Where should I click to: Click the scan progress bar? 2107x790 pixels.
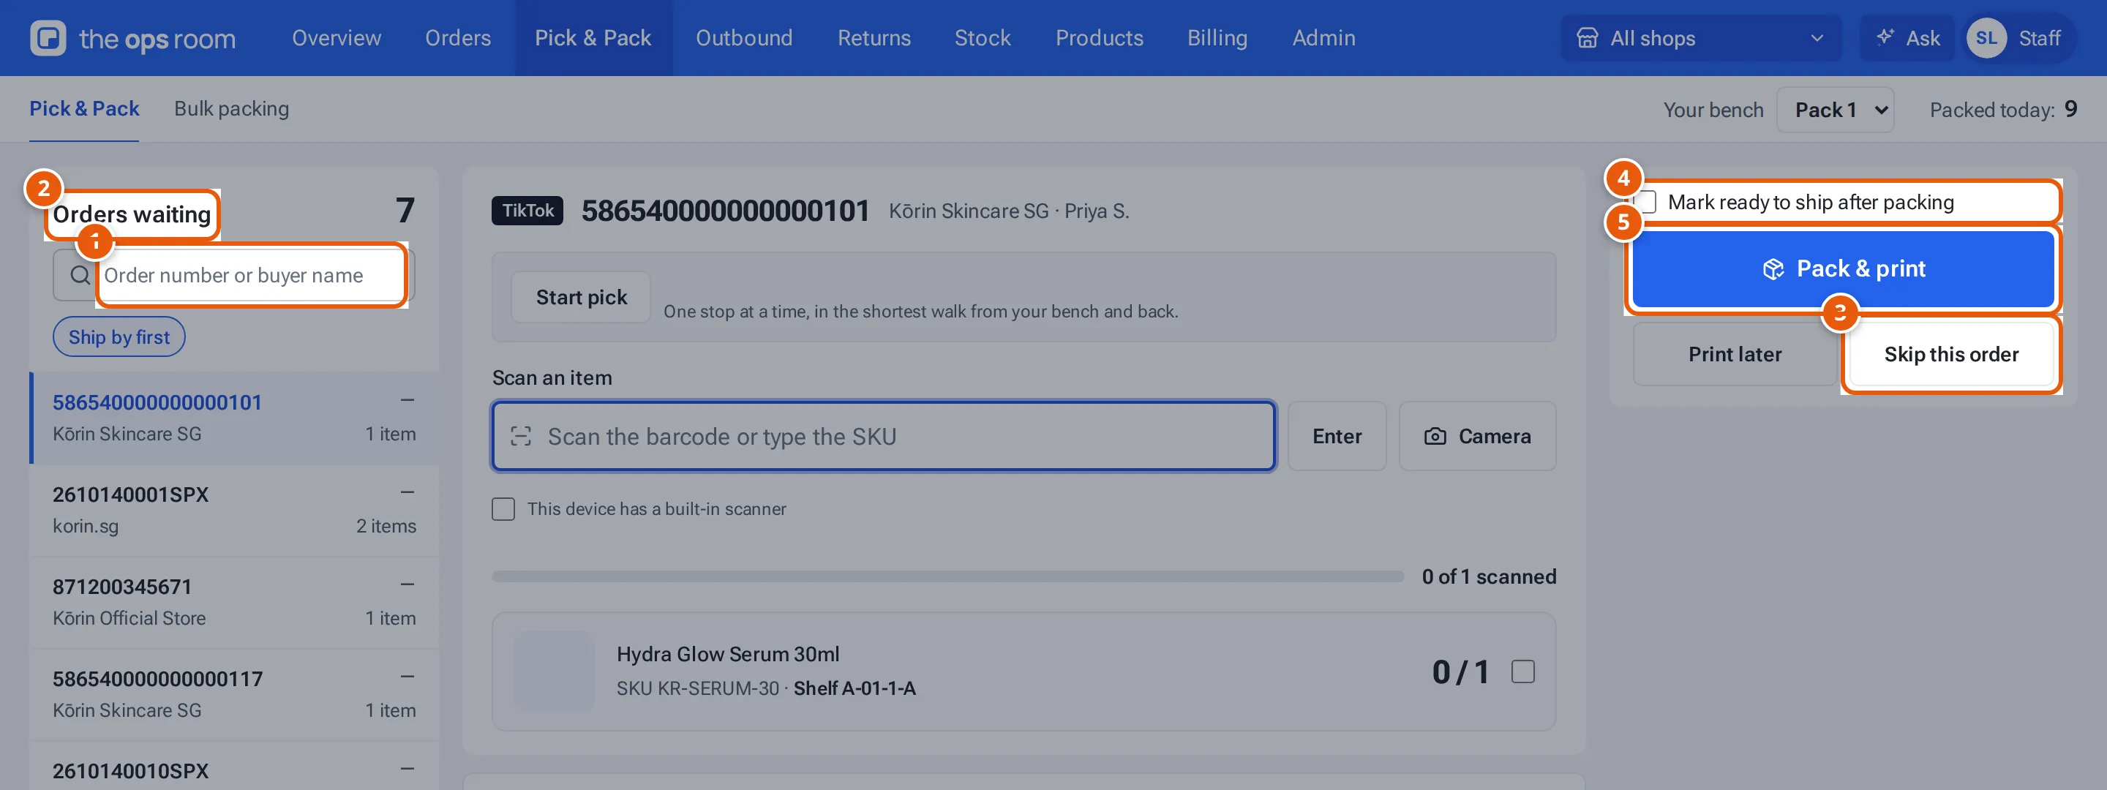(947, 576)
